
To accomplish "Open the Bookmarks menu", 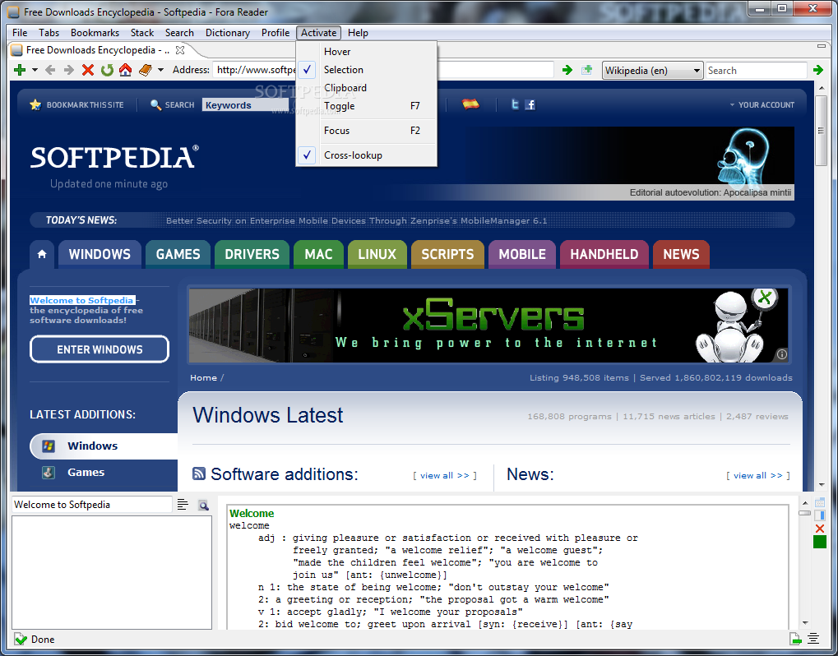I will 95,33.
